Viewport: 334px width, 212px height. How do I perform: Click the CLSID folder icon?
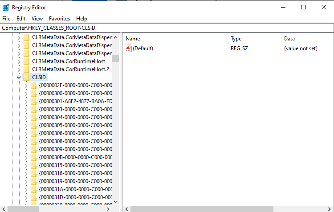26,77
